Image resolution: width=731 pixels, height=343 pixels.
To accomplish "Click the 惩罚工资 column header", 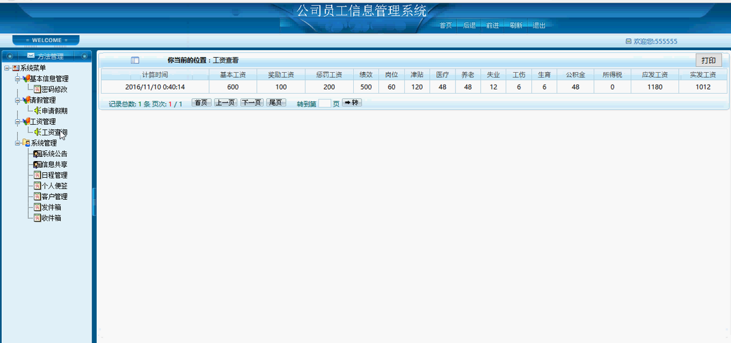I will tap(329, 75).
